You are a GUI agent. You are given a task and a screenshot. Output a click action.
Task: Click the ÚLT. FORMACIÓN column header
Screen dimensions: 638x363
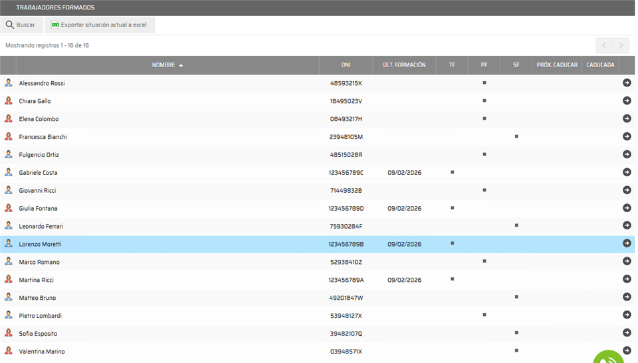(404, 65)
